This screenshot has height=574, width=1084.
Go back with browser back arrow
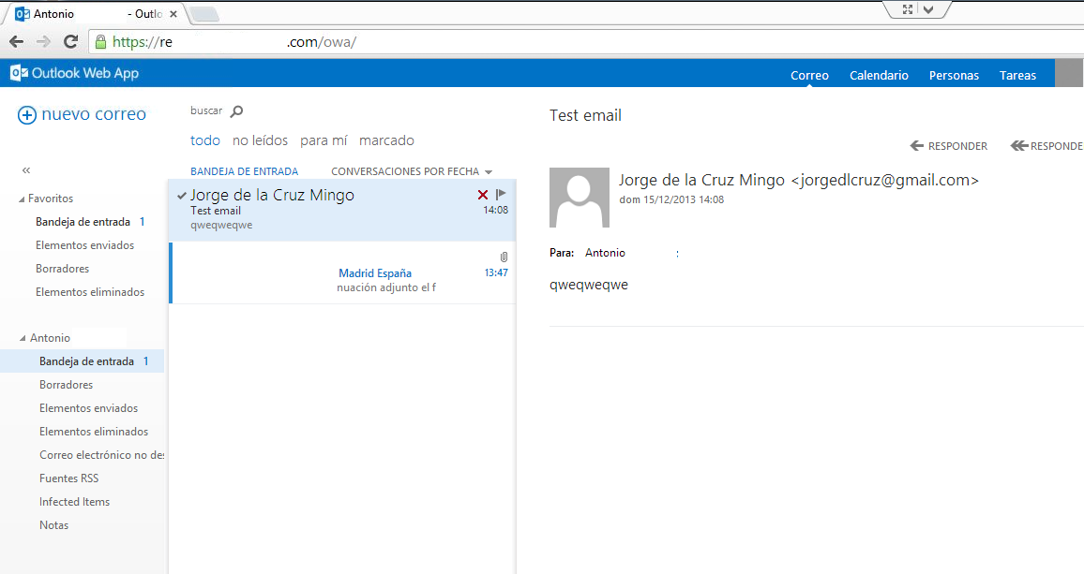(17, 42)
